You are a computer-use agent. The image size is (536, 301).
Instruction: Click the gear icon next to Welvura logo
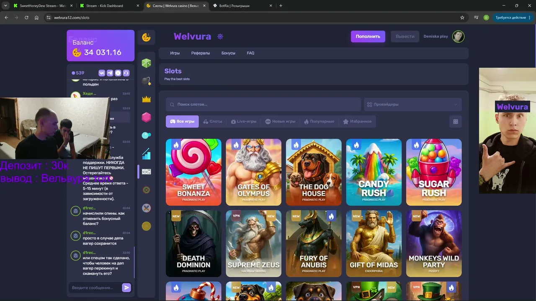pos(220,36)
